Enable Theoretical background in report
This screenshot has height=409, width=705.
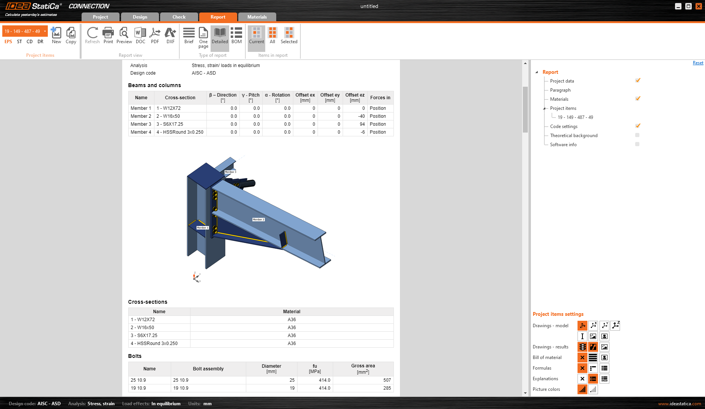637,135
